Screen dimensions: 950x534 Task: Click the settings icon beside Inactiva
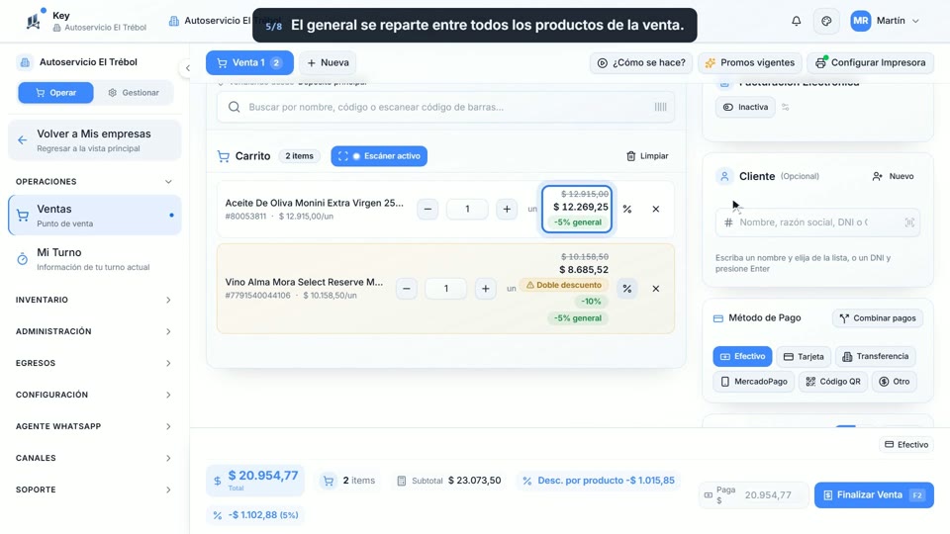[x=785, y=107]
